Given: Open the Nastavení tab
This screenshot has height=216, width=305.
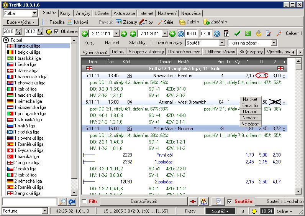Looking at the screenshot, I should click(x=167, y=13).
